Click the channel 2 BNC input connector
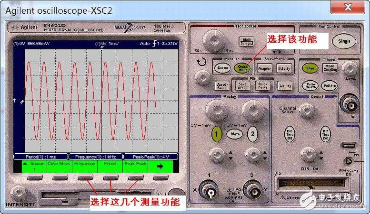The image size is (370, 214). click(253, 191)
